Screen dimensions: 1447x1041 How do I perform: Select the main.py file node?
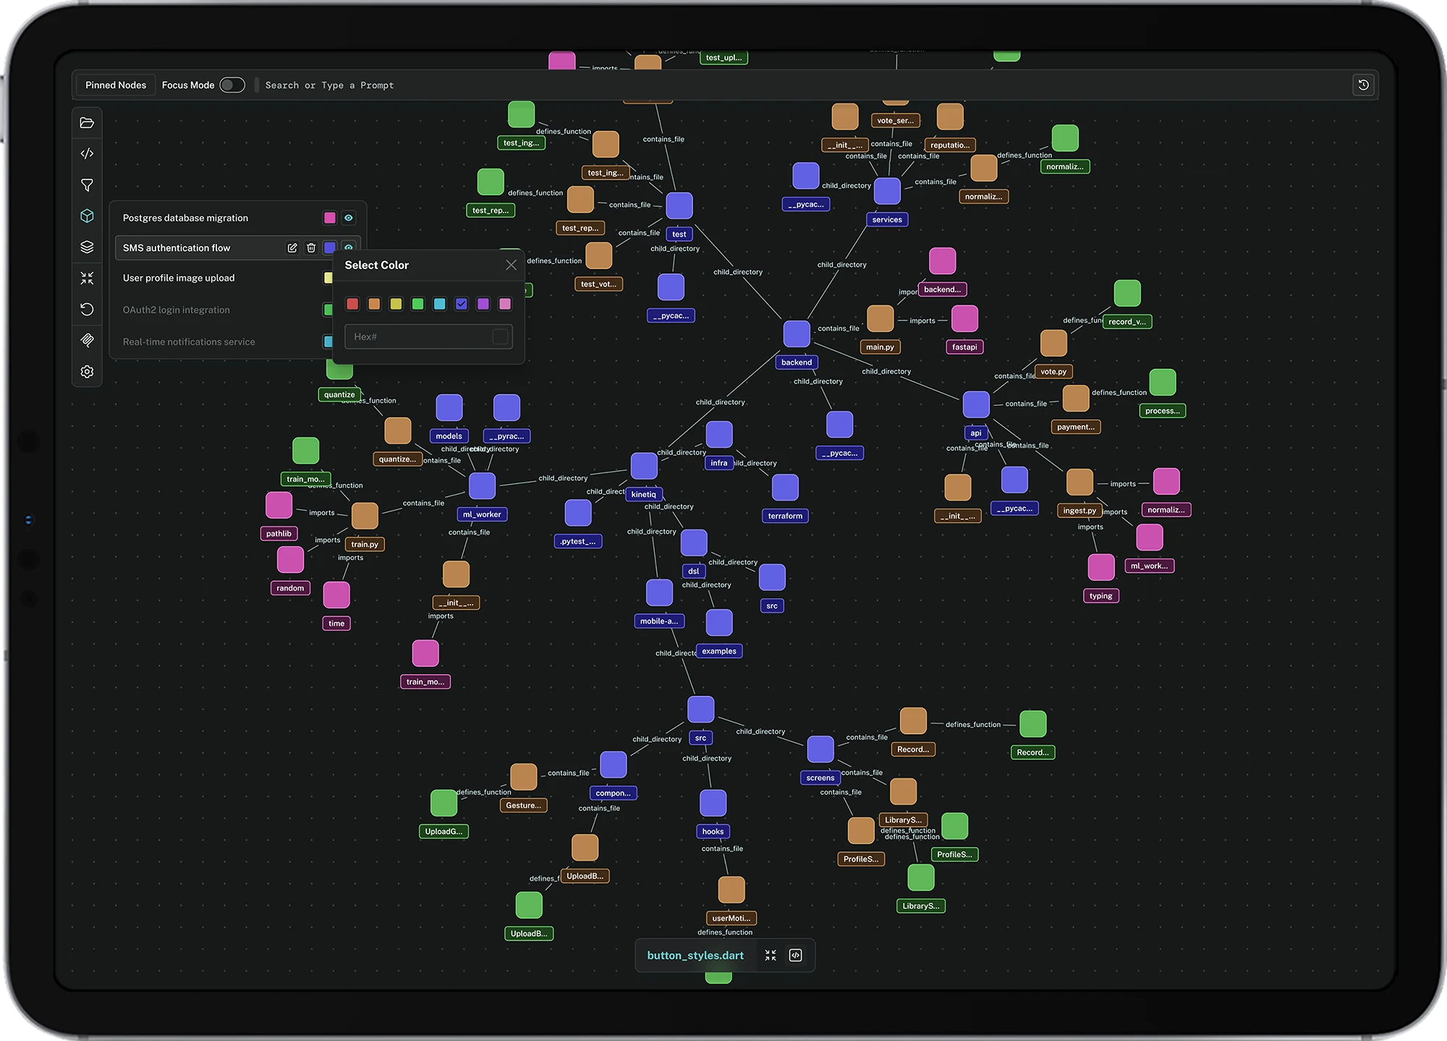click(x=880, y=319)
